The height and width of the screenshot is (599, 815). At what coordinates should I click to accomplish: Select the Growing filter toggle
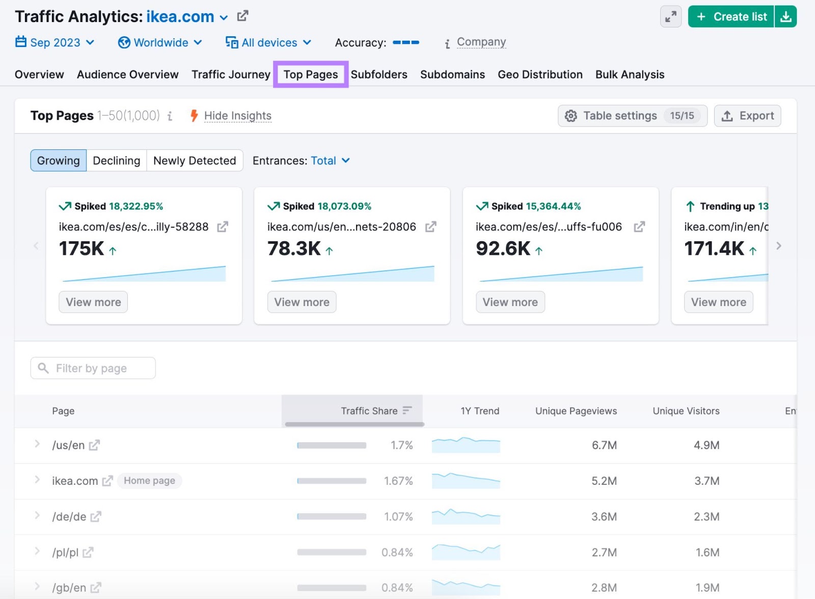coord(58,160)
